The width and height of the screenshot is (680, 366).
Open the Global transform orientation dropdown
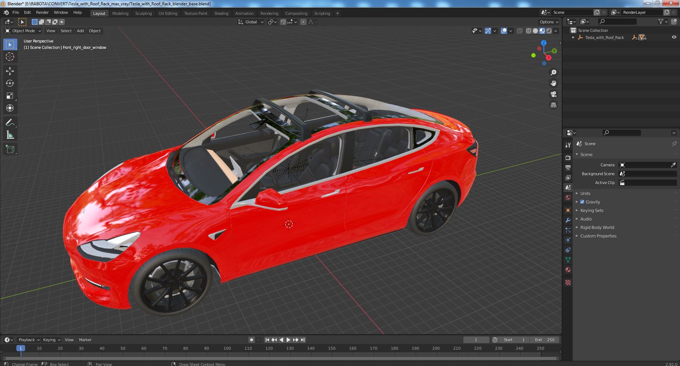click(x=251, y=22)
